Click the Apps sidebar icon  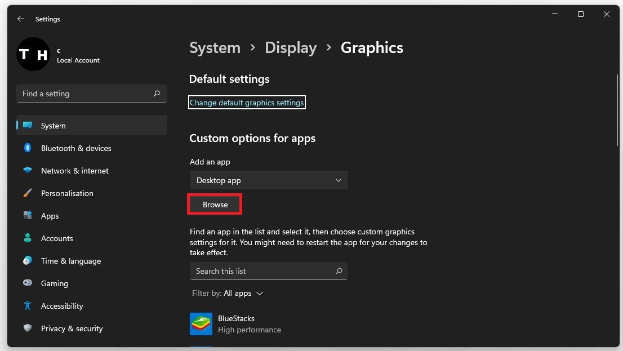pyautogui.click(x=28, y=215)
